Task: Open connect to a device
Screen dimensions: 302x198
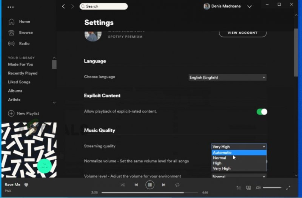Action: pyautogui.click(x=248, y=187)
